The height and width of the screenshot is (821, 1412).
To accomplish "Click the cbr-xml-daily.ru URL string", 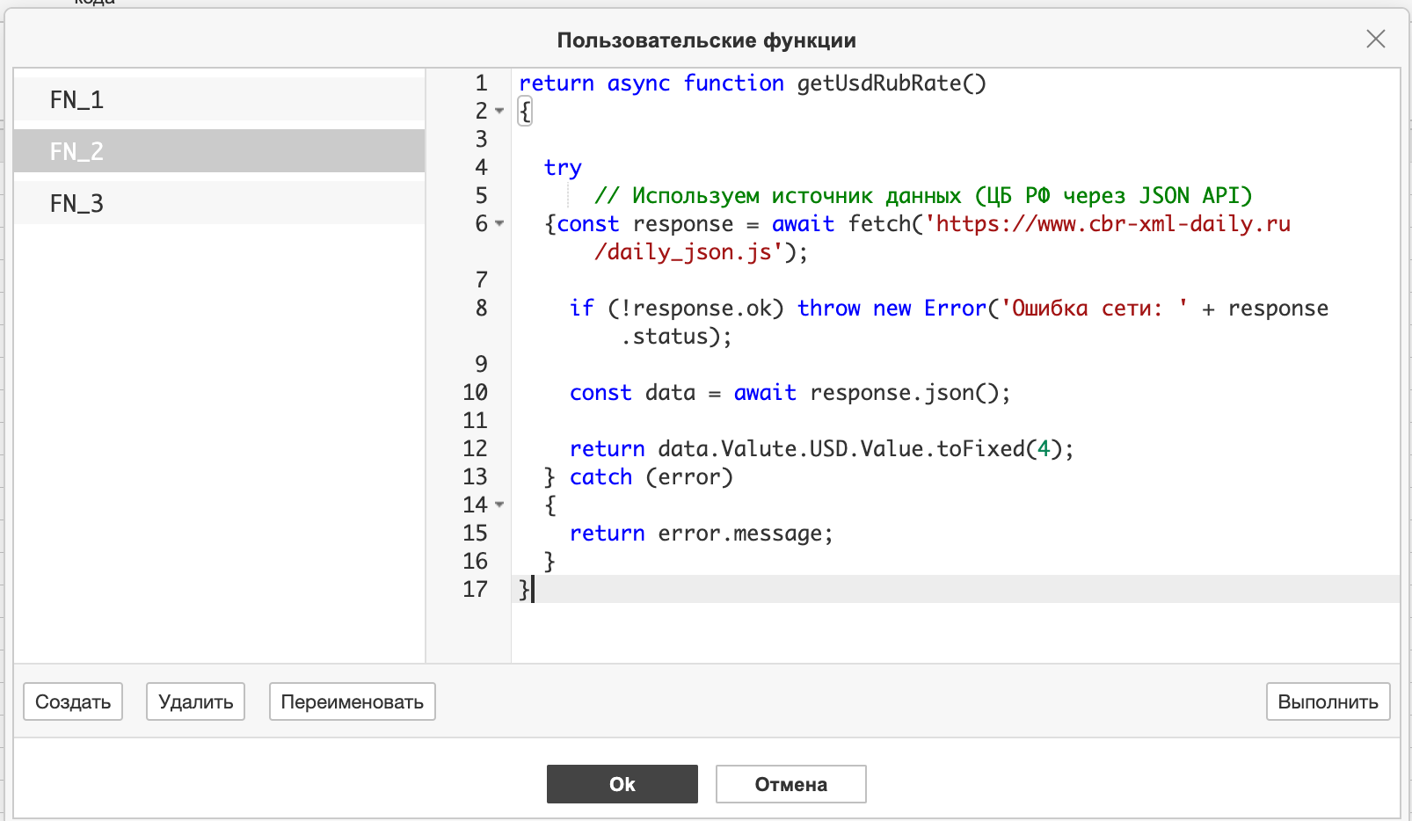I will pos(1108,224).
